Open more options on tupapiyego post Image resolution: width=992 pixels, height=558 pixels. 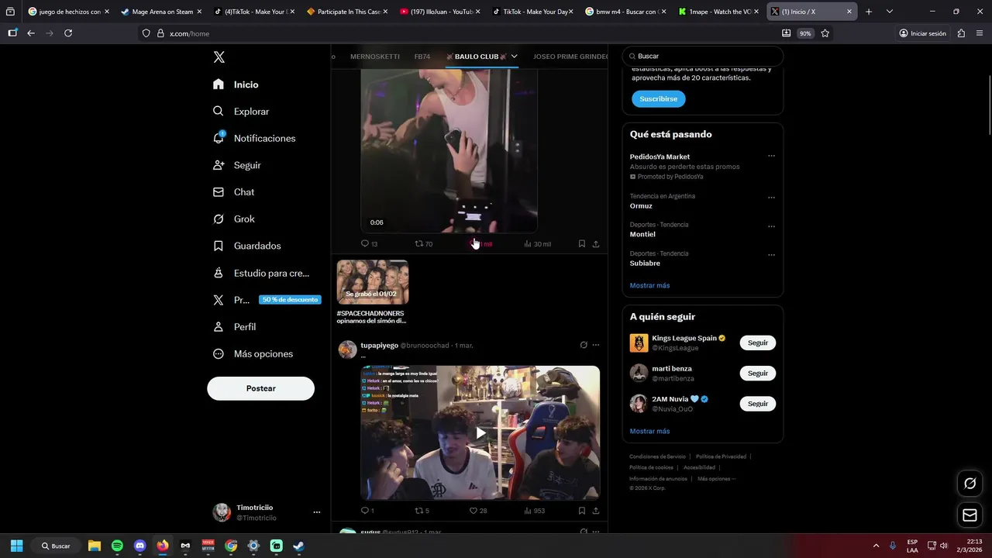(596, 345)
